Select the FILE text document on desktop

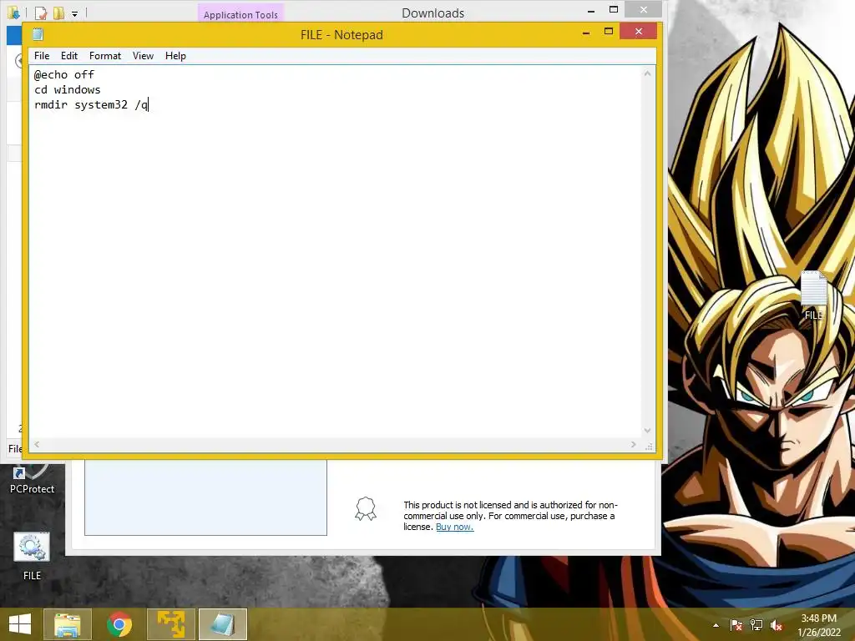813,295
